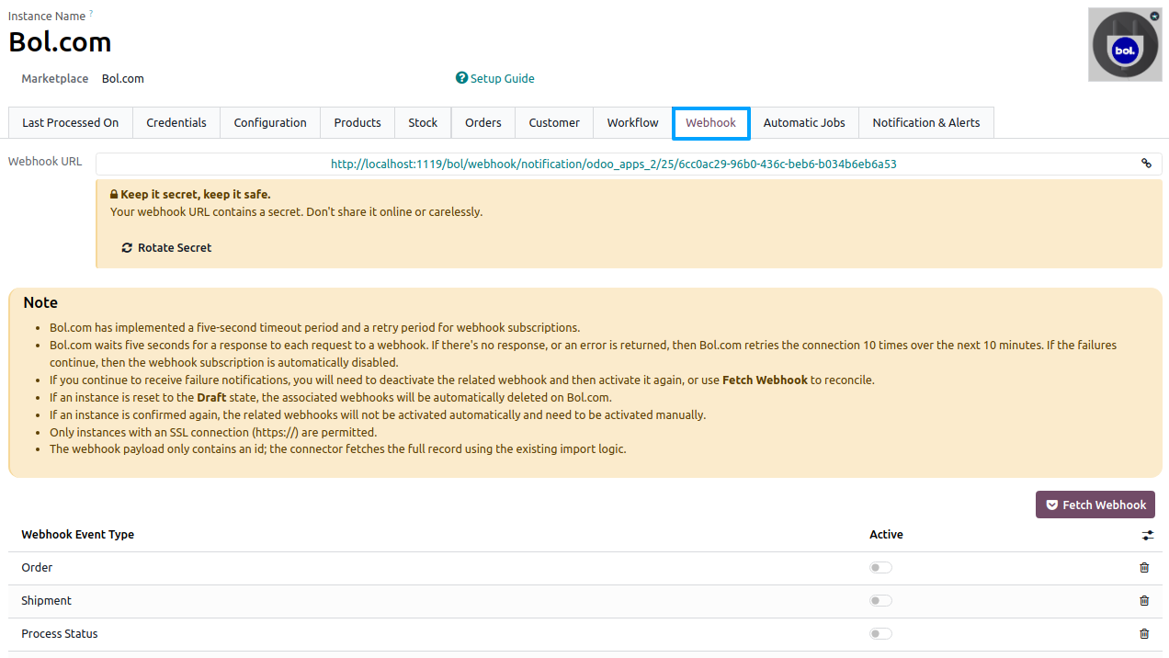Enable the Process Status webhook toggle
Viewport: 1169px width, 658px height.
(x=880, y=634)
